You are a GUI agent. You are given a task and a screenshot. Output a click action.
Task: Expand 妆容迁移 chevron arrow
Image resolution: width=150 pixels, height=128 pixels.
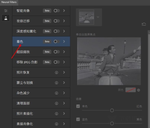[64, 21]
